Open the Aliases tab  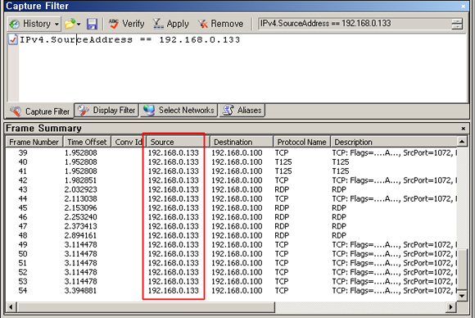(242, 110)
